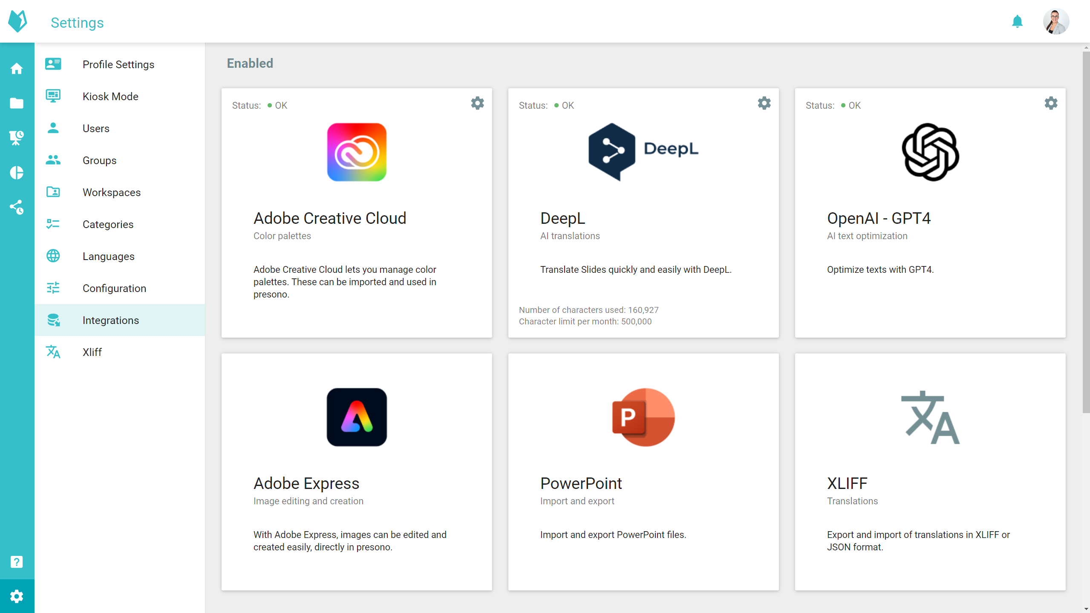Open the Users menu item
Image resolution: width=1090 pixels, height=613 pixels.
point(120,128)
